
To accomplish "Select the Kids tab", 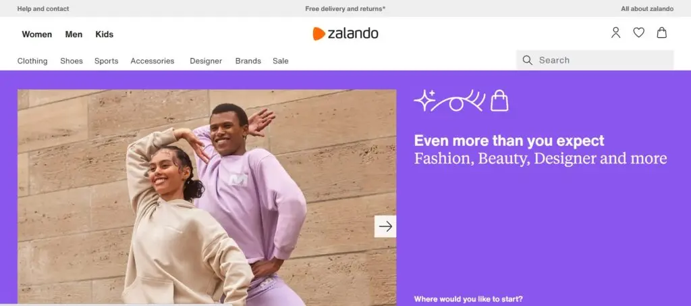I will pos(105,34).
